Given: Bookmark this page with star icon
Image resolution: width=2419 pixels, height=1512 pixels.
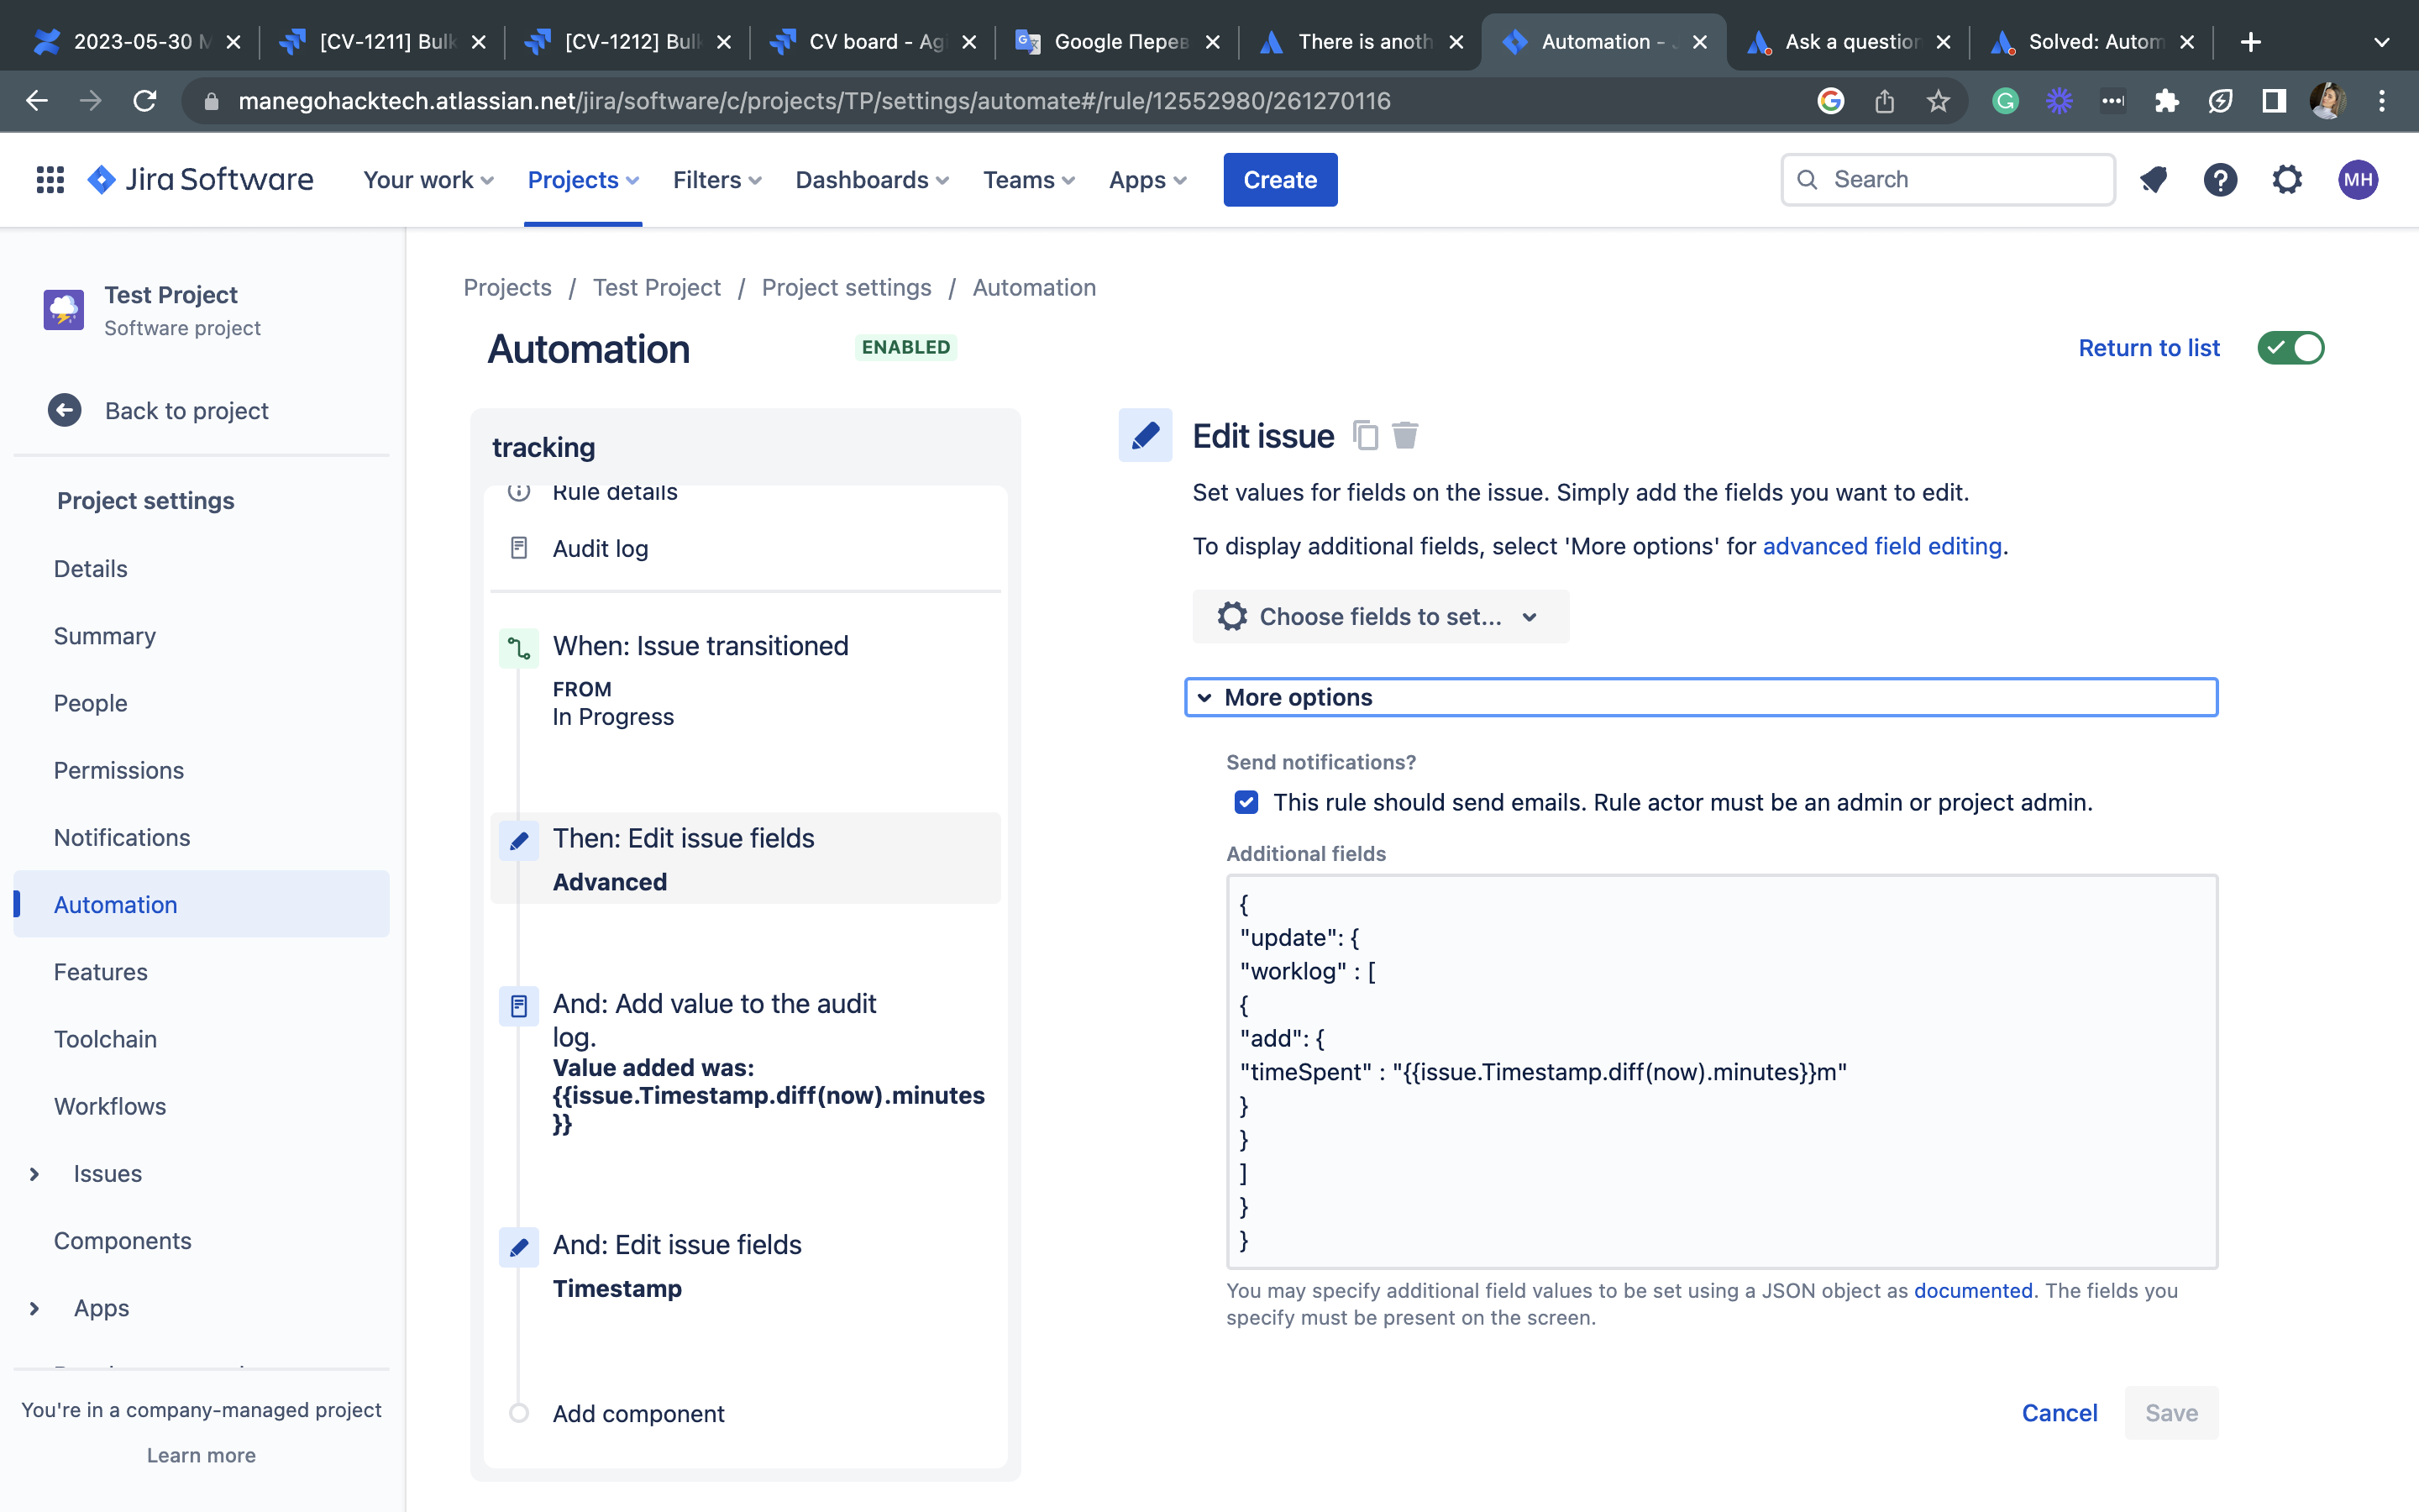Looking at the screenshot, I should [1939, 101].
